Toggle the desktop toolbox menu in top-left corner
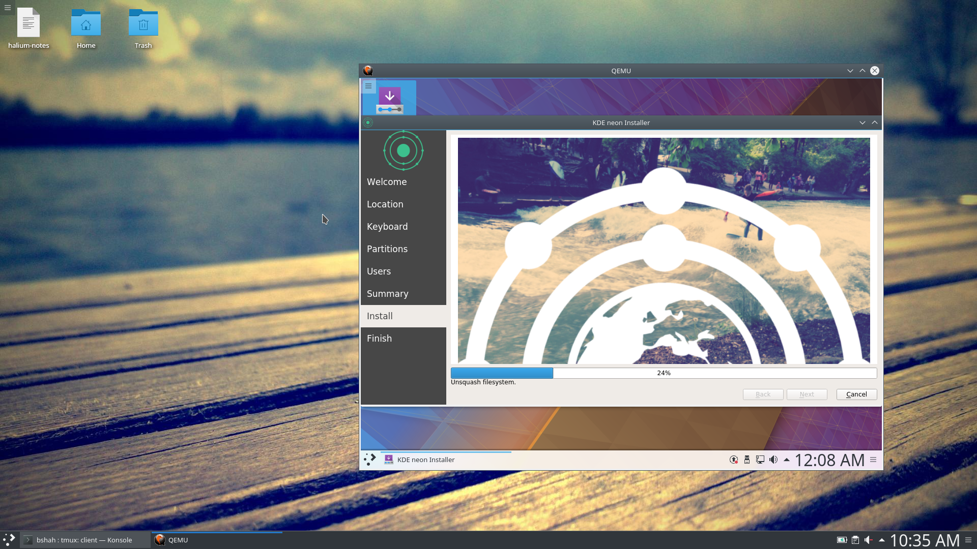 (7, 8)
